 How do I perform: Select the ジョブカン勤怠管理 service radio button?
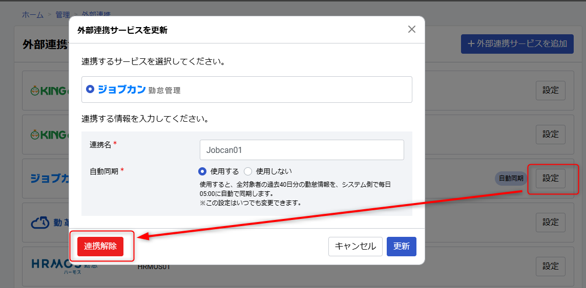click(x=90, y=89)
